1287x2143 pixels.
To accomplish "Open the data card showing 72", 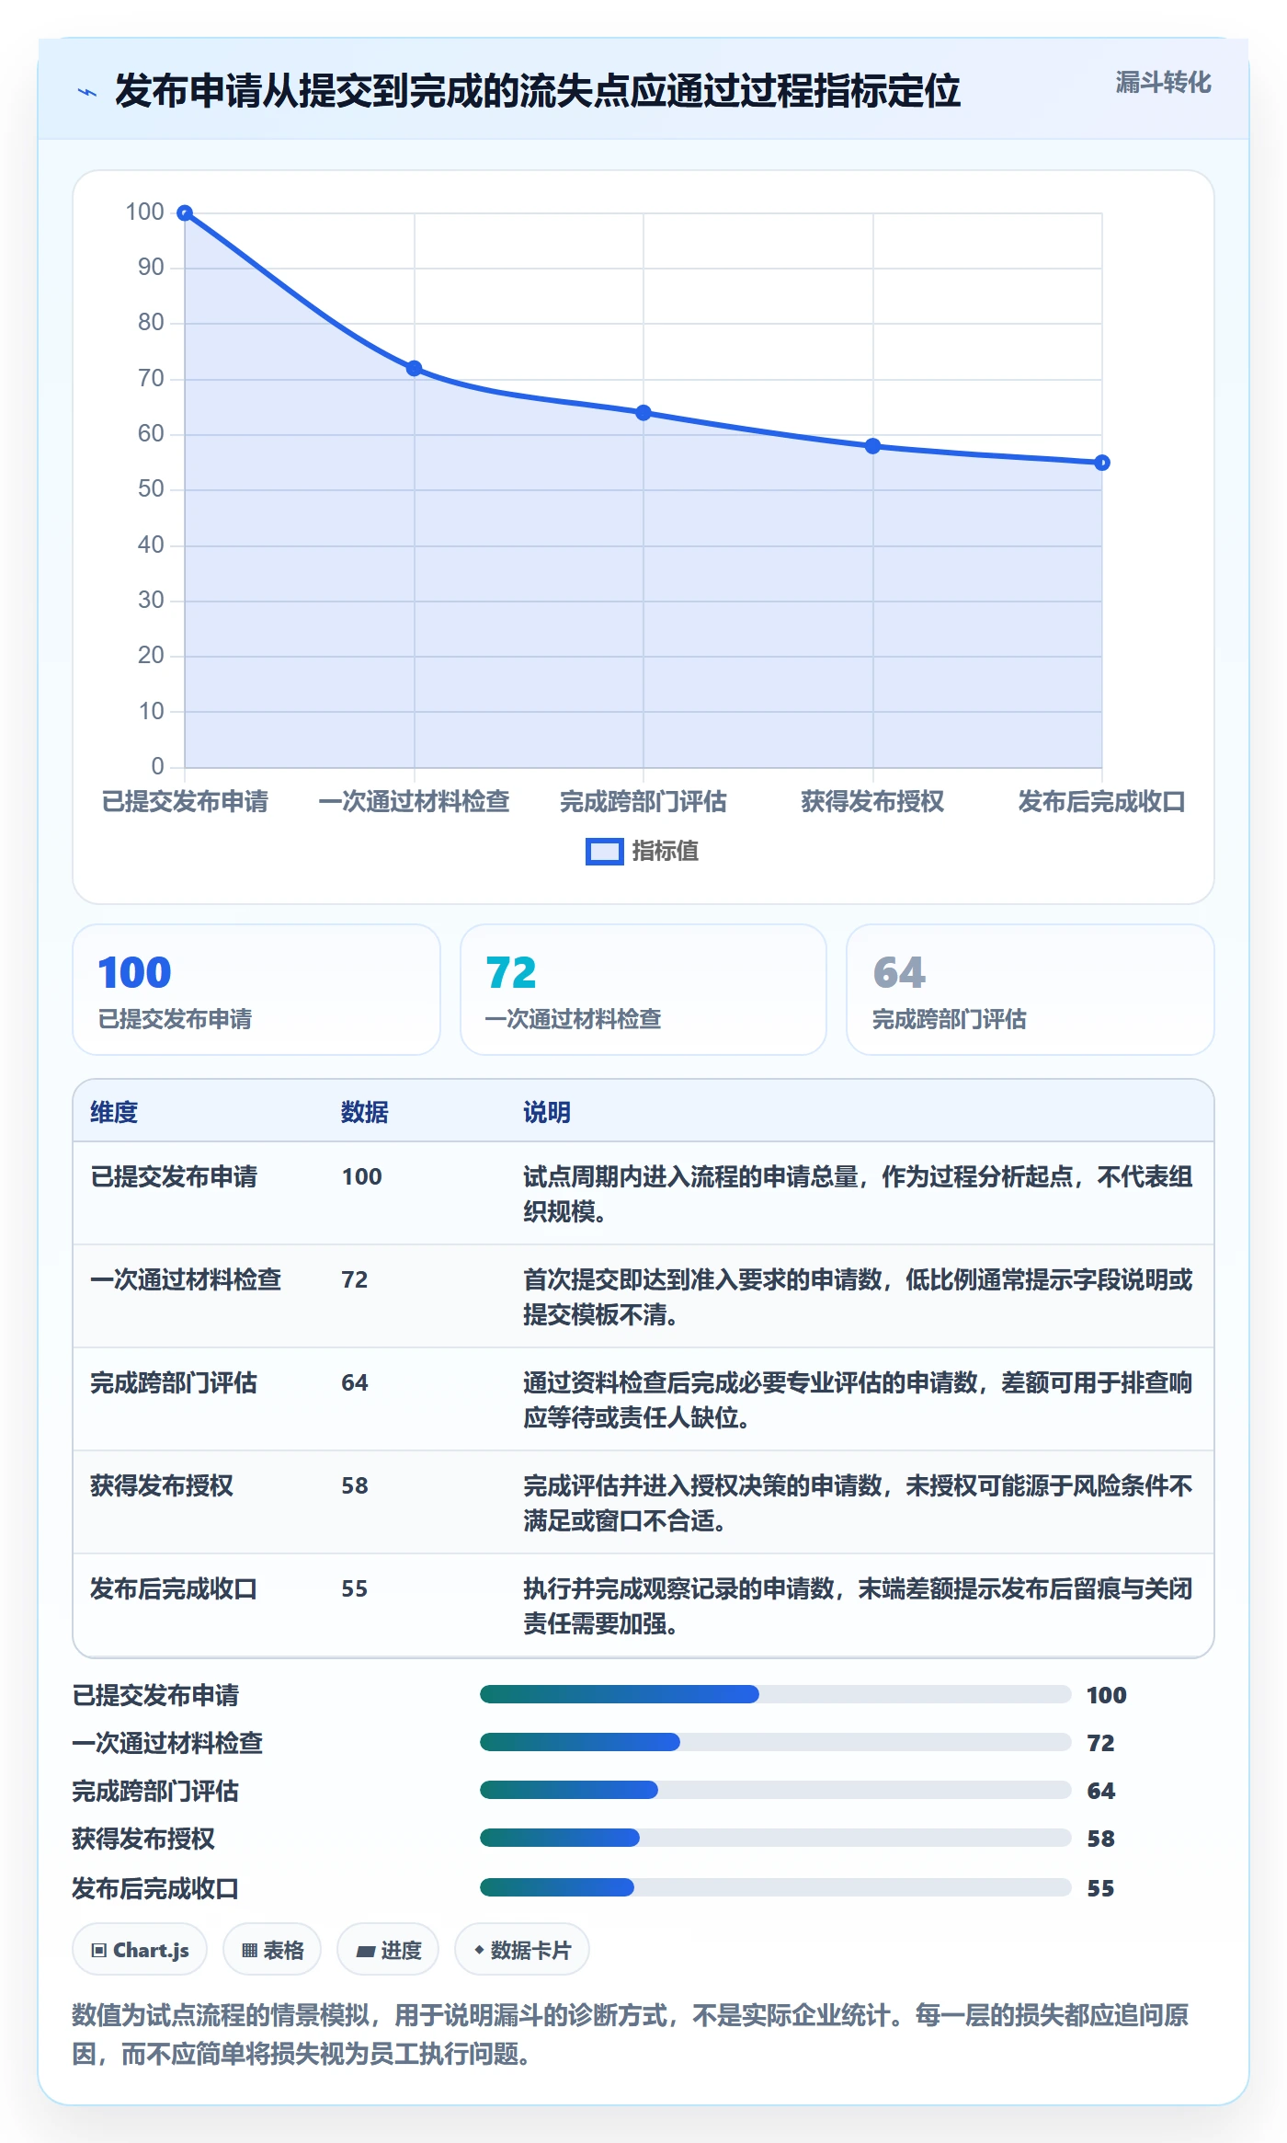I will (x=643, y=990).
